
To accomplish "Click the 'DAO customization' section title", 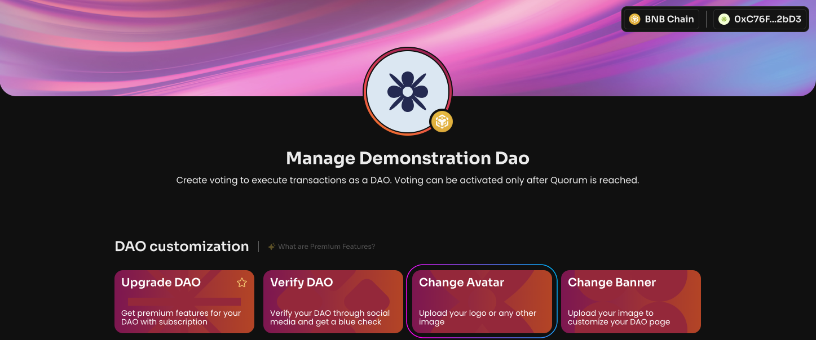I will 182,247.
